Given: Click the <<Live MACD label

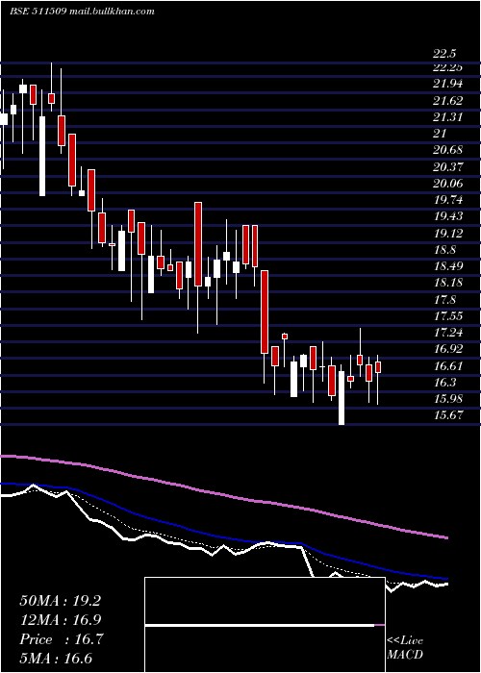Looking at the screenshot, I should [405, 648].
